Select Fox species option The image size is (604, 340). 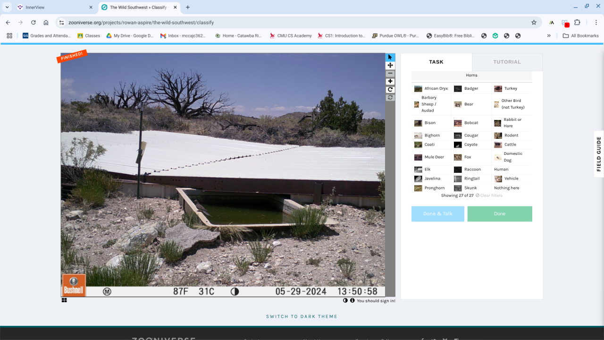click(471, 157)
